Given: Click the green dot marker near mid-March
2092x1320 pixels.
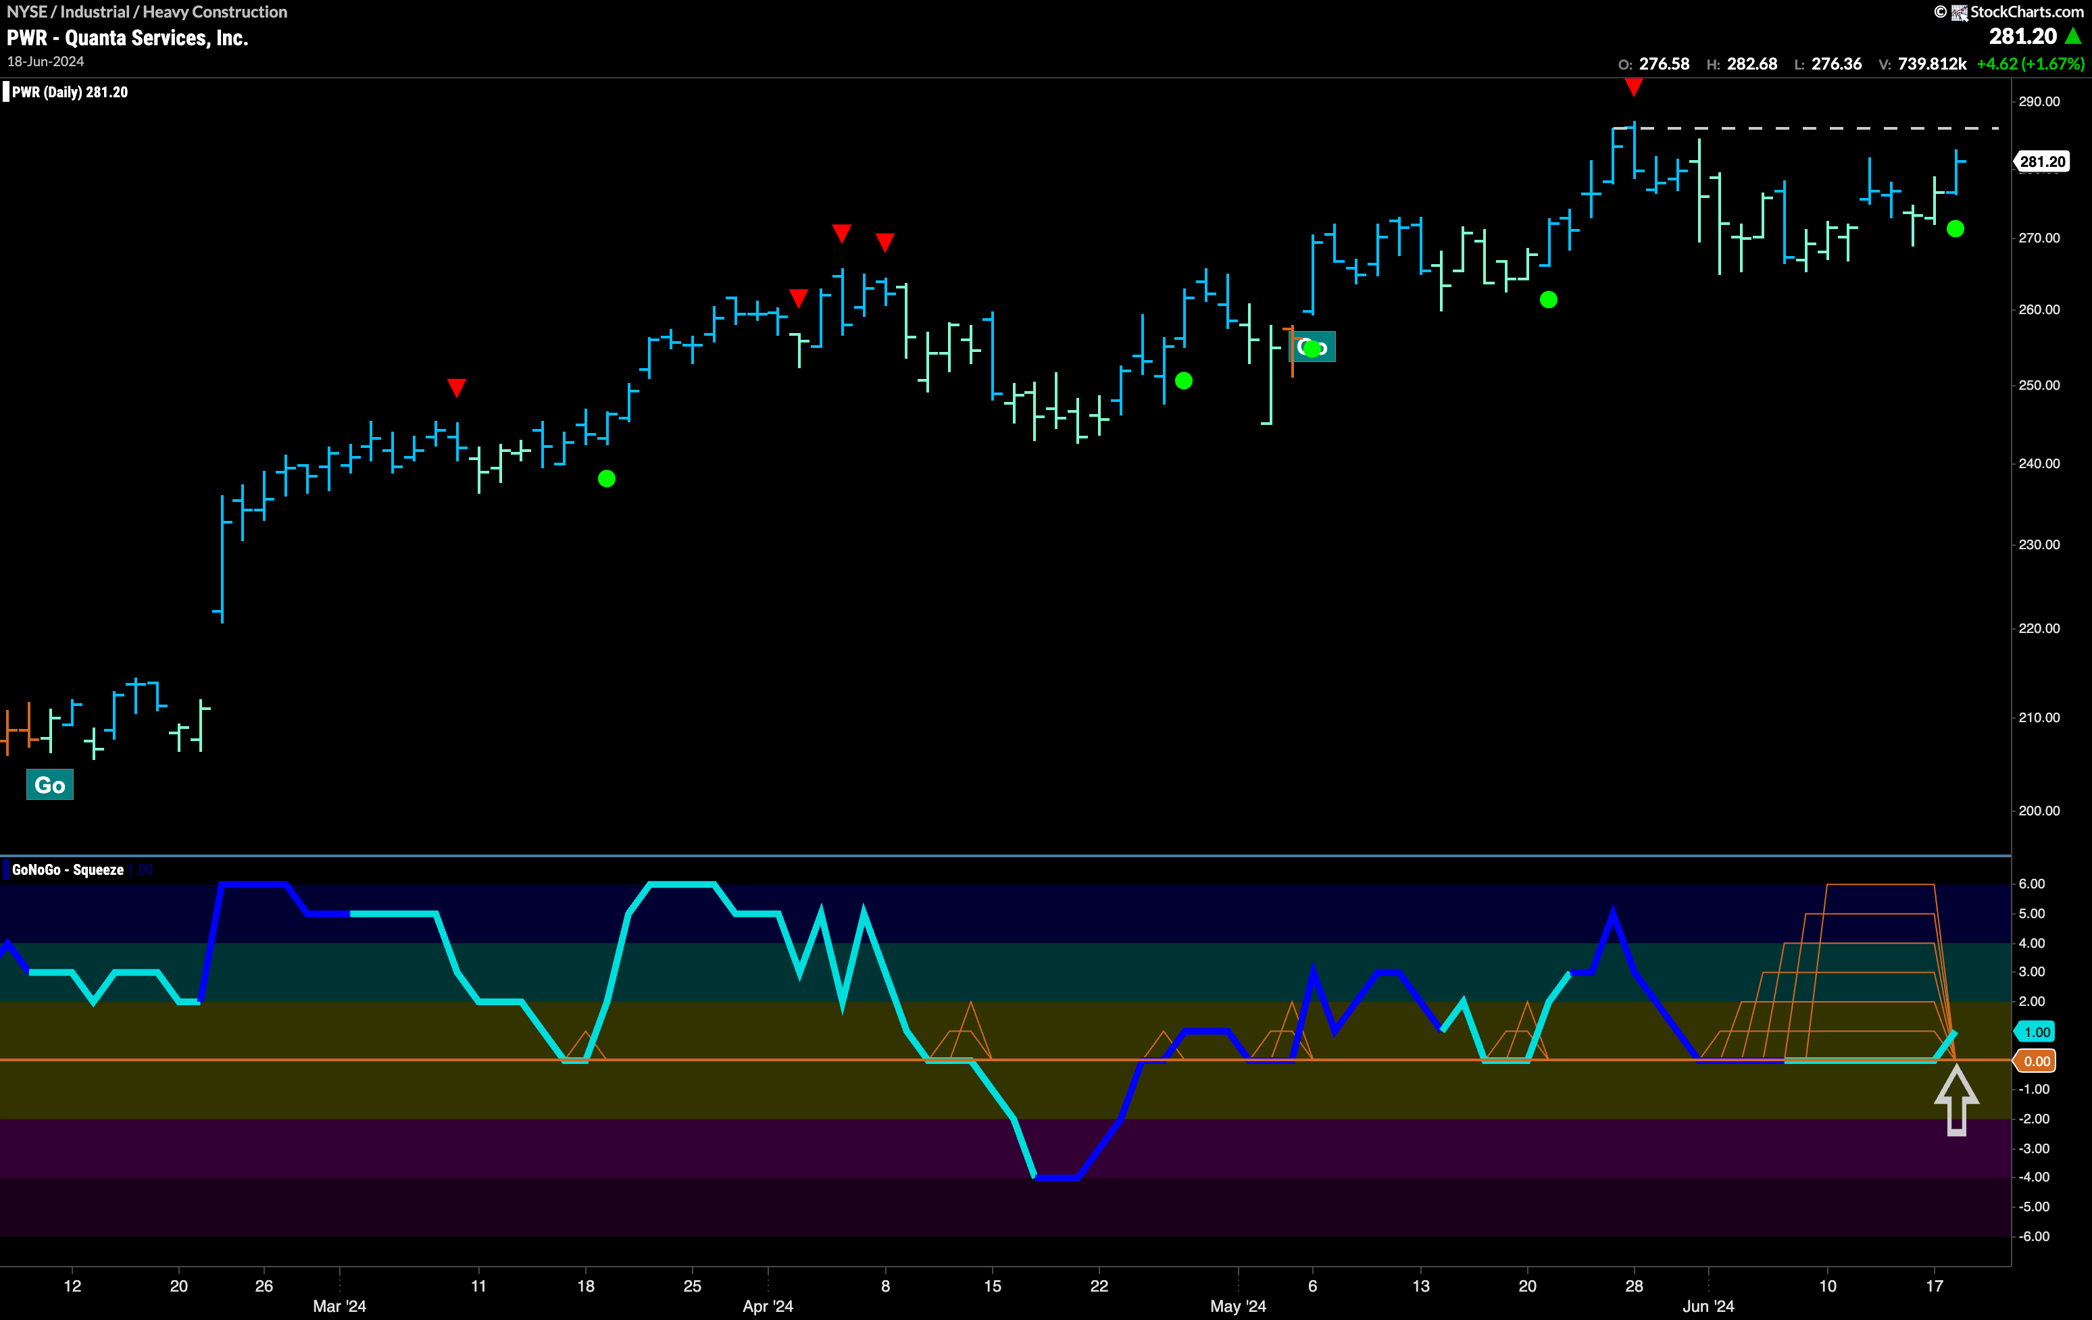Looking at the screenshot, I should click(x=606, y=478).
